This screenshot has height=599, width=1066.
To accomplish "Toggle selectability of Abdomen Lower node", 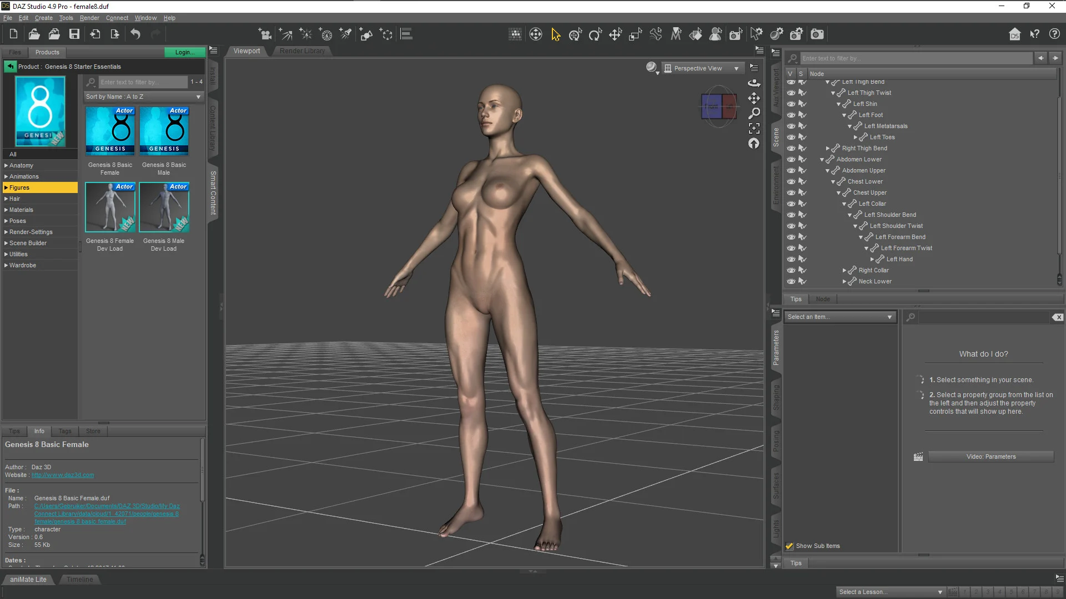I will click(x=802, y=159).
